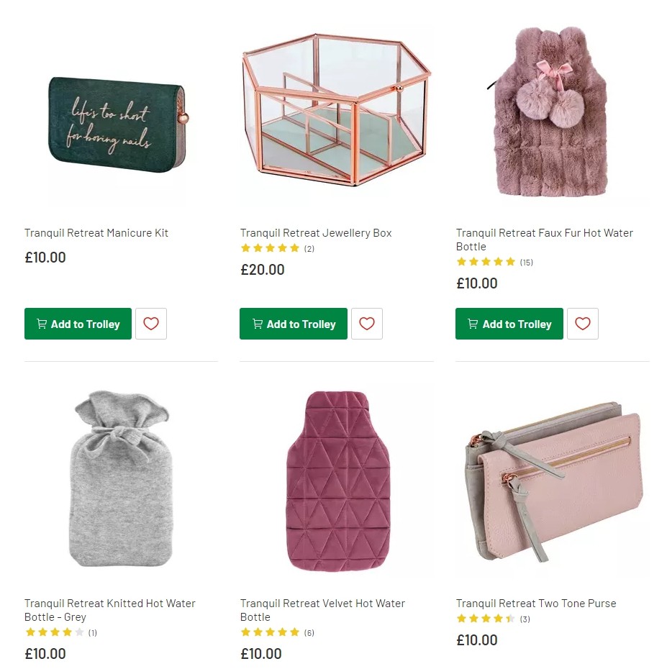Open the Faux Fur Hot Water Bottle review count
This screenshot has height=669, width=667.
[x=526, y=262]
